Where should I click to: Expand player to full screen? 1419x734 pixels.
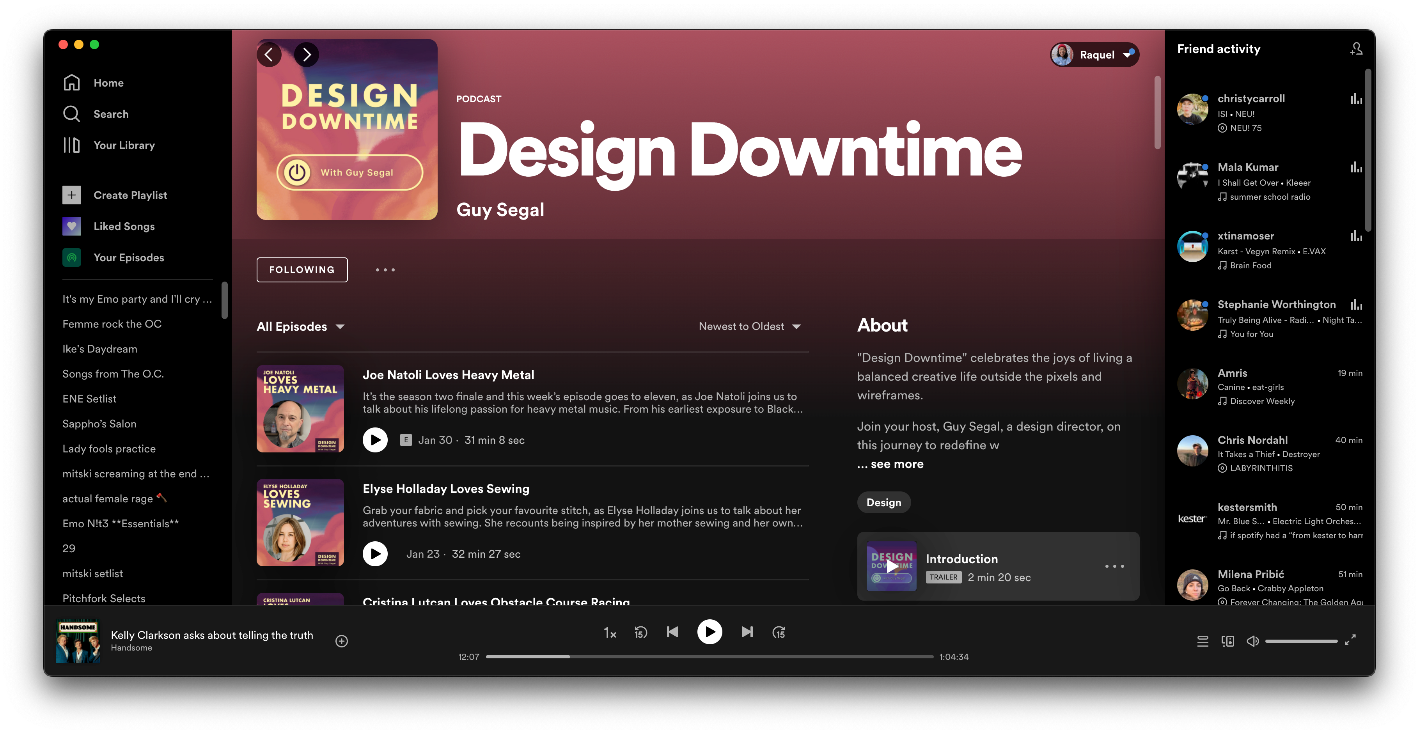1350,640
